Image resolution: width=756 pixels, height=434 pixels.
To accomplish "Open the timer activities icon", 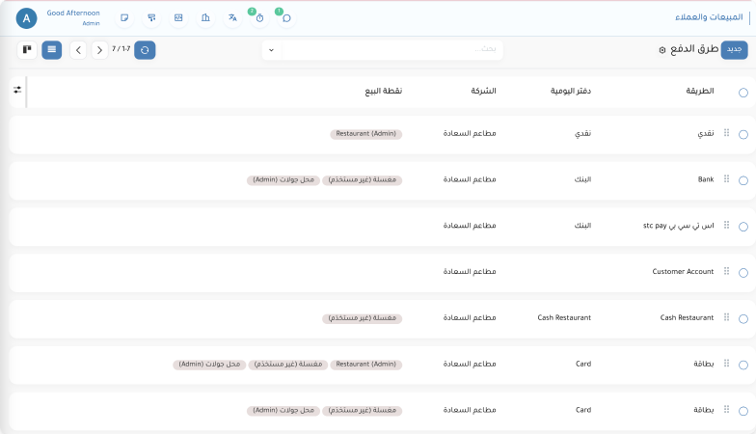I will point(259,18).
